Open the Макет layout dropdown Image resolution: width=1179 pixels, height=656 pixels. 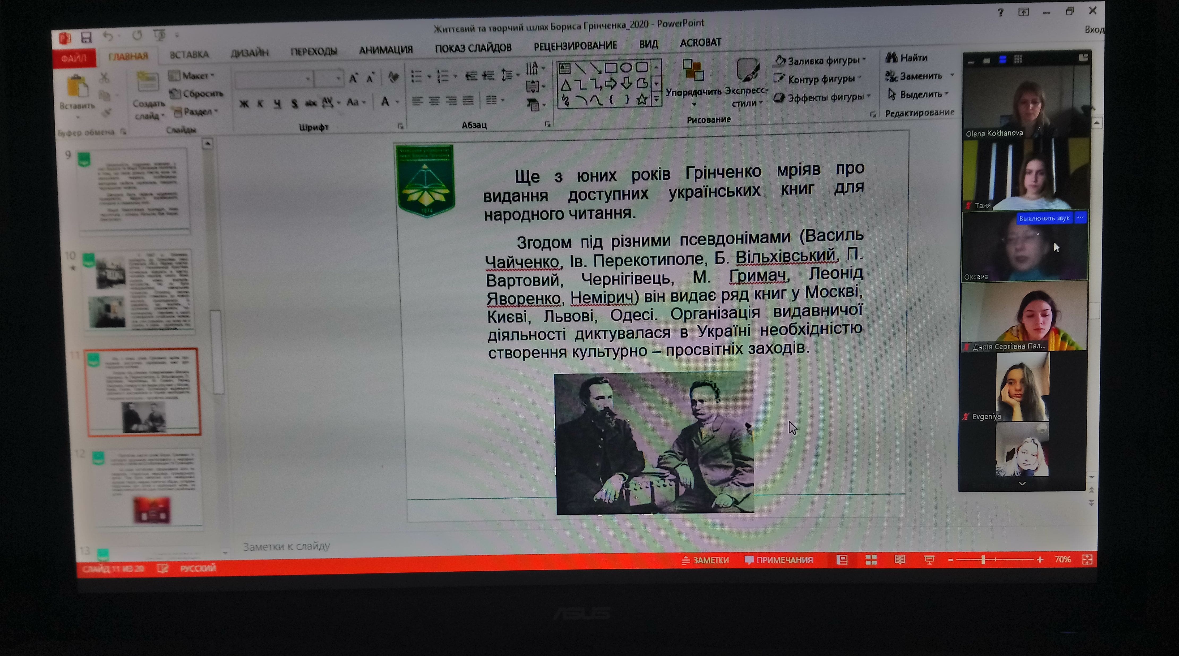(192, 75)
